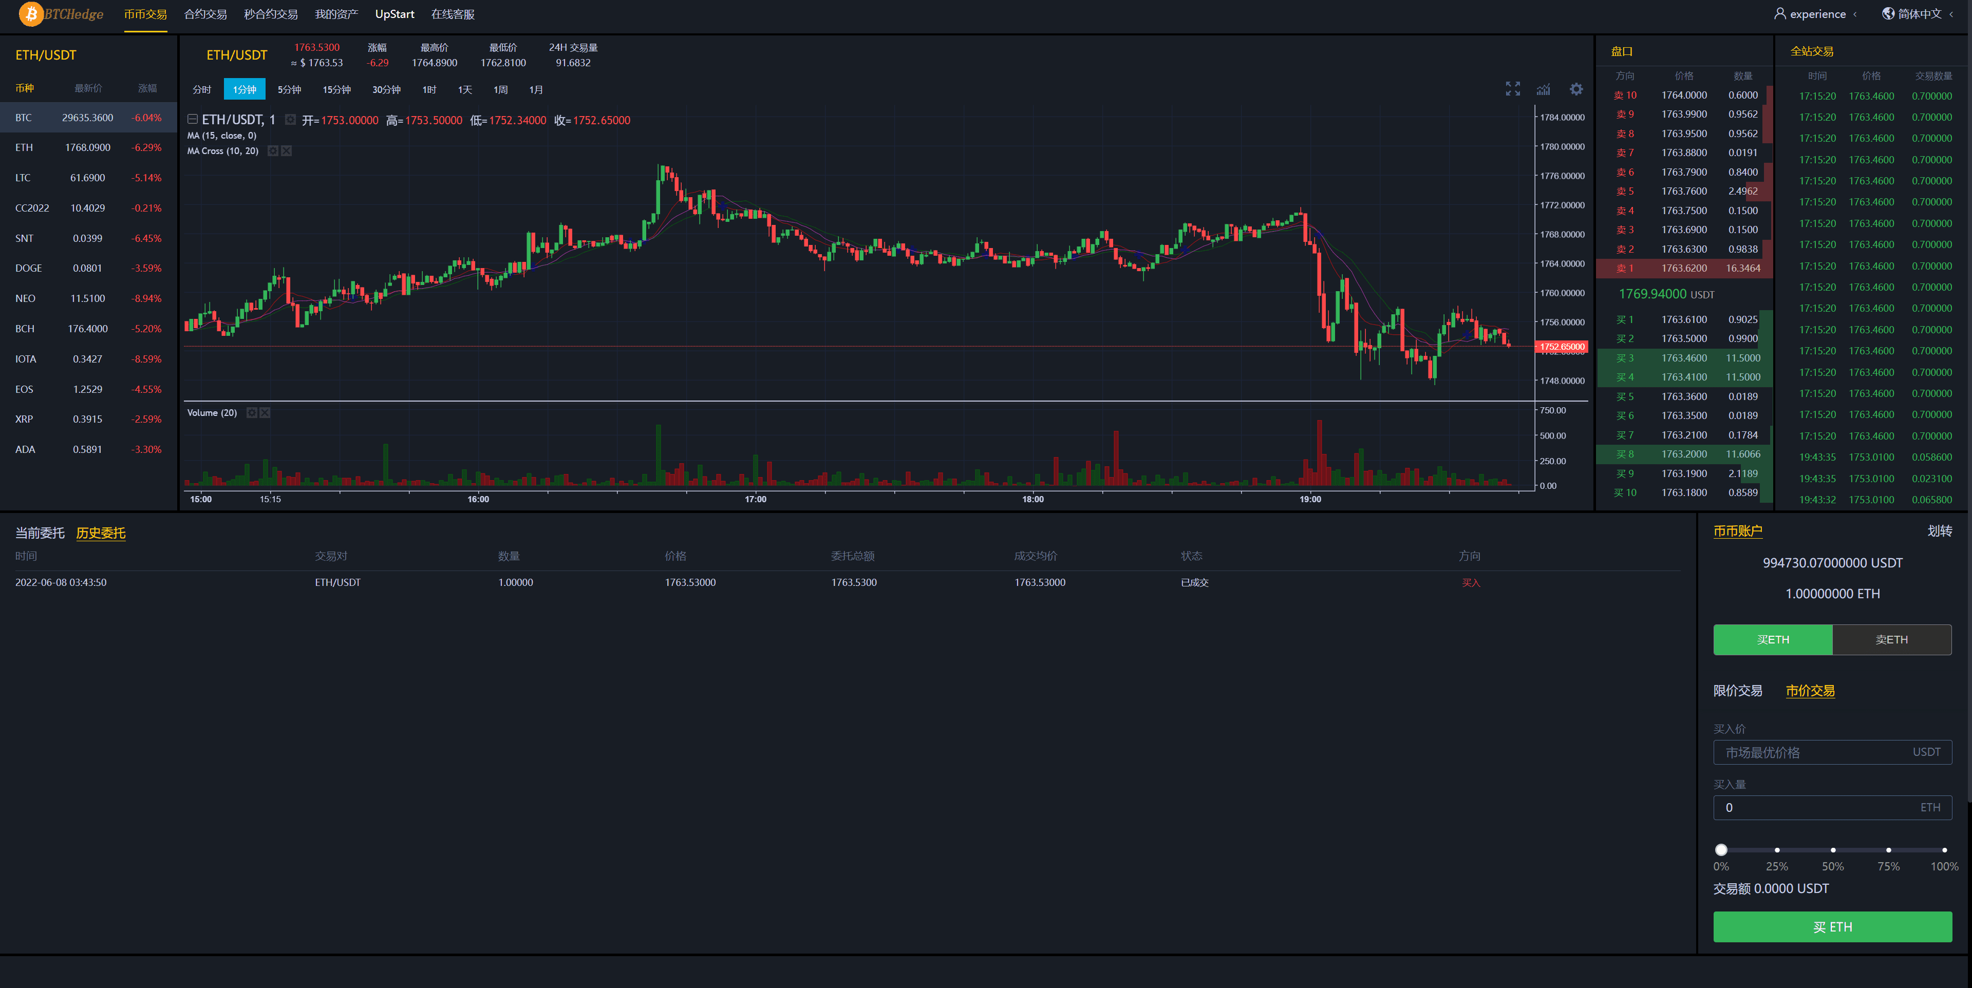The image size is (1972, 988).
Task: Remove the MA Cross indicator
Action: [286, 151]
